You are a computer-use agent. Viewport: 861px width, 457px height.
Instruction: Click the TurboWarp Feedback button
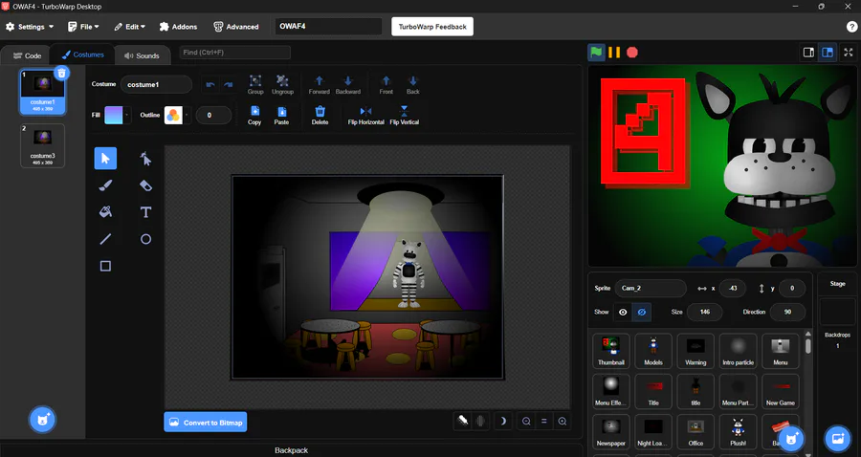[432, 27]
